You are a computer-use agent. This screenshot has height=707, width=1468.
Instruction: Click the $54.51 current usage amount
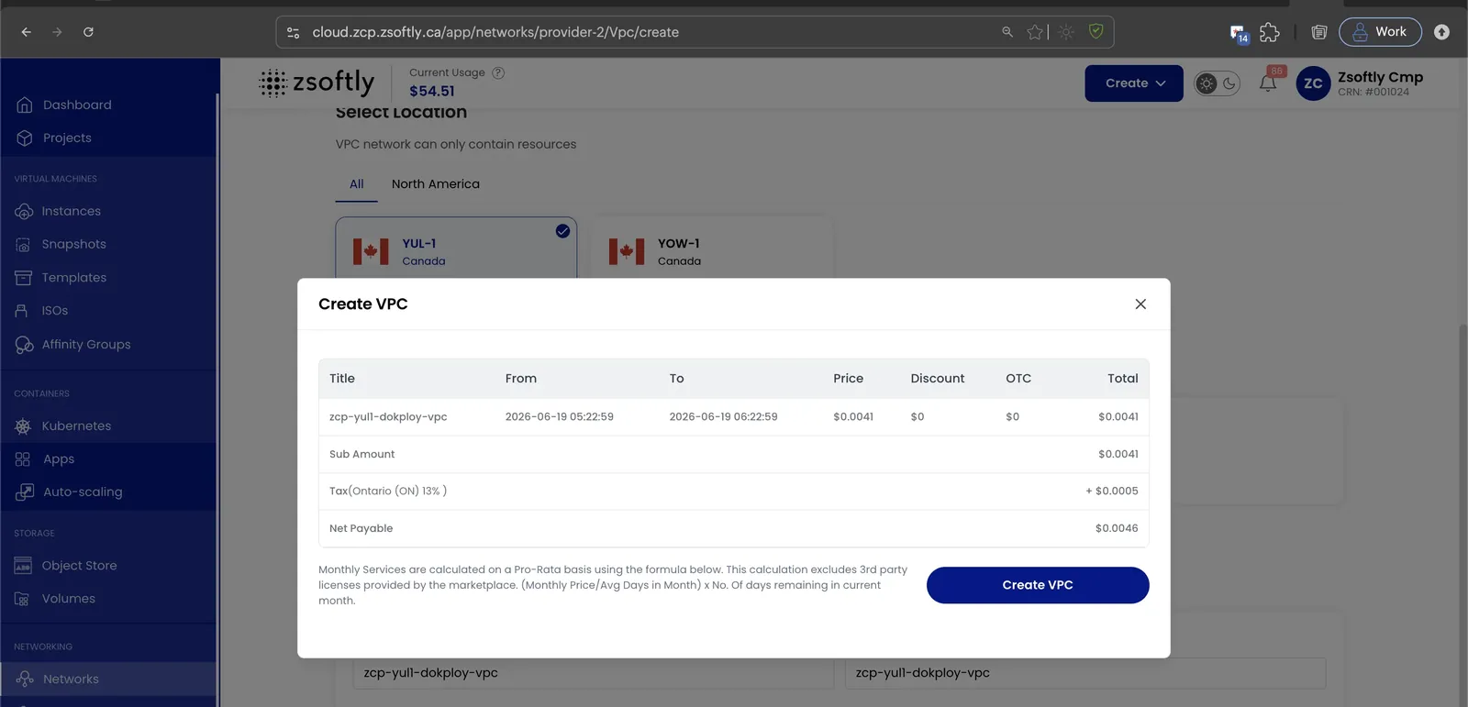pyautogui.click(x=432, y=92)
